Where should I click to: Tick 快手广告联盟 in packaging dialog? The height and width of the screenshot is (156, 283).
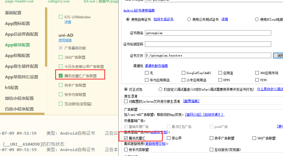(x=211, y=138)
